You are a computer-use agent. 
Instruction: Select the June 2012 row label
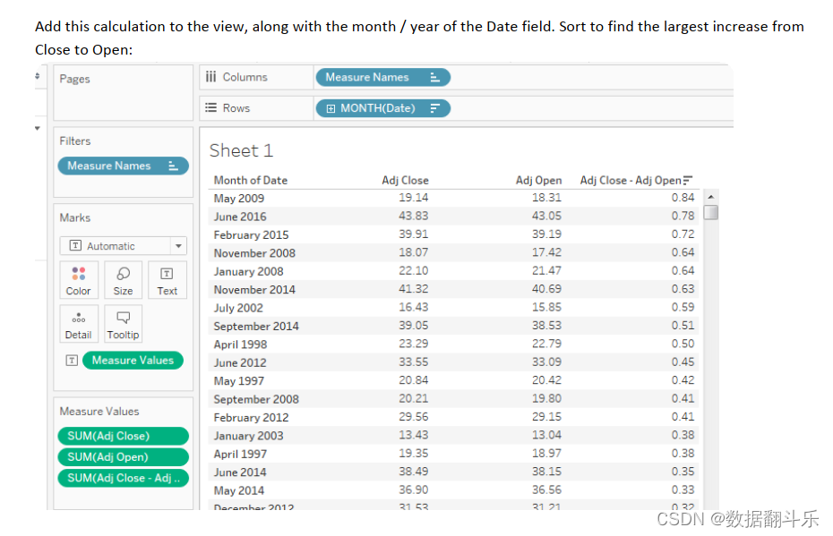pos(239,363)
